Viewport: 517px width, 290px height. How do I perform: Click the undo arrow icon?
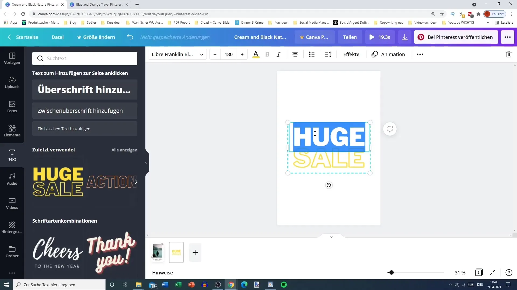(x=130, y=37)
